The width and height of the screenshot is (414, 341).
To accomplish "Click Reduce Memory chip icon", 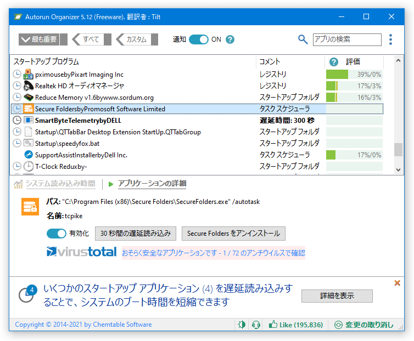I will tap(28, 98).
